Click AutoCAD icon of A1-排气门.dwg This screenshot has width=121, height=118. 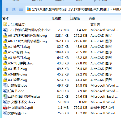5,46
